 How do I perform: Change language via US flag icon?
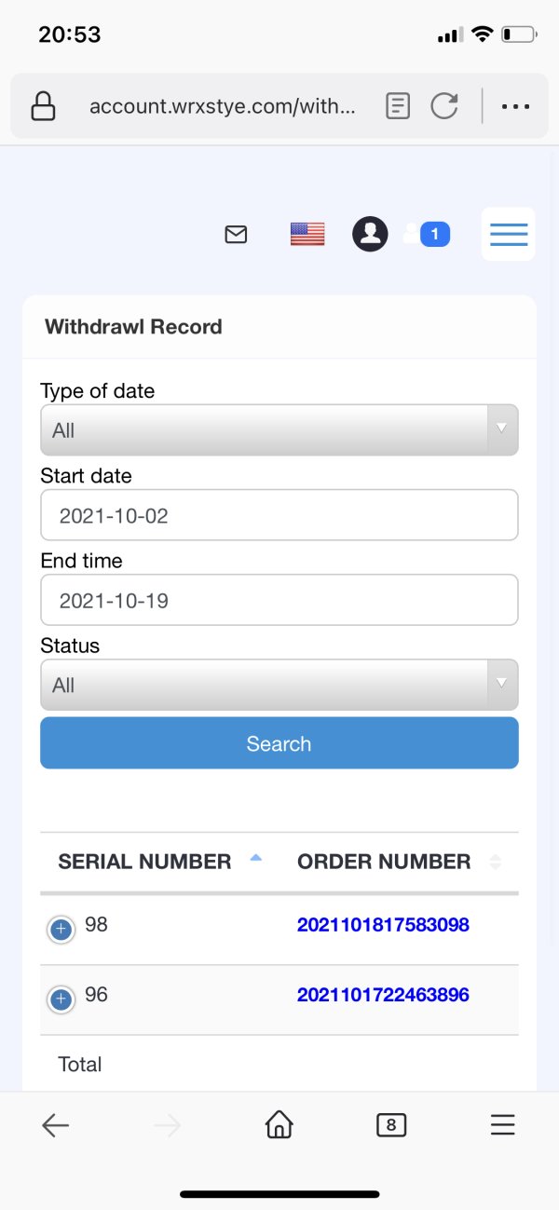click(x=307, y=234)
